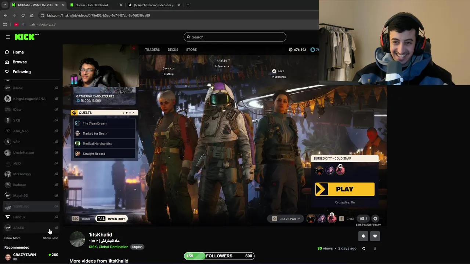Click the offline icon beside JASER

click(x=56, y=228)
